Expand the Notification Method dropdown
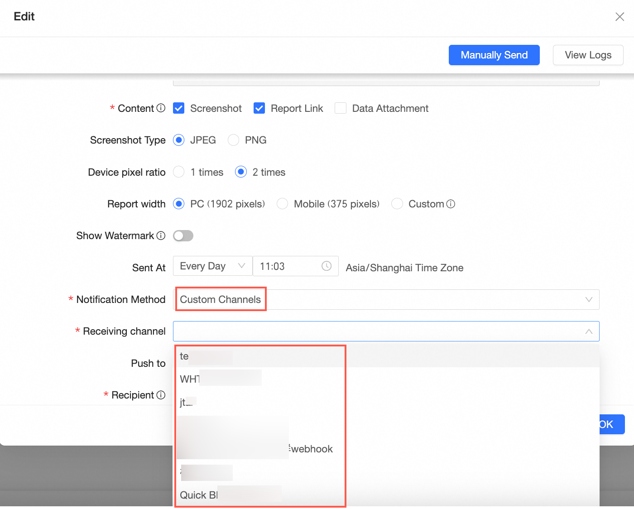 588,300
